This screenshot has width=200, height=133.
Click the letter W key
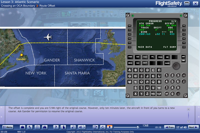[x=159, y=88]
